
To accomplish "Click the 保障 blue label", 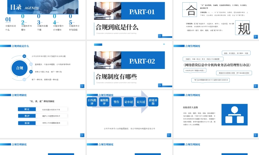I will tap(27, 123).
